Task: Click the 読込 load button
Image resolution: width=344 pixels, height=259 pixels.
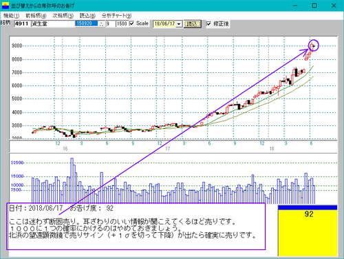Action: coord(192,24)
